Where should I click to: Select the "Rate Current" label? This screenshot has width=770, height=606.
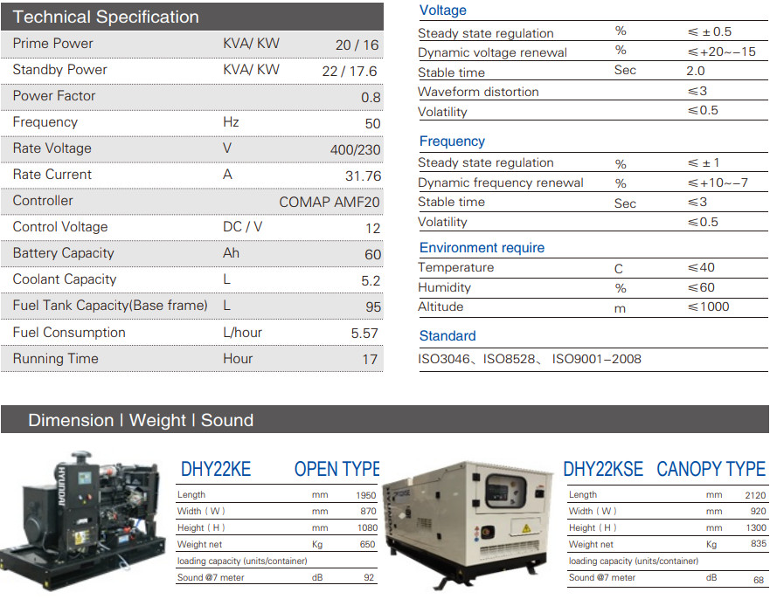point(52,174)
